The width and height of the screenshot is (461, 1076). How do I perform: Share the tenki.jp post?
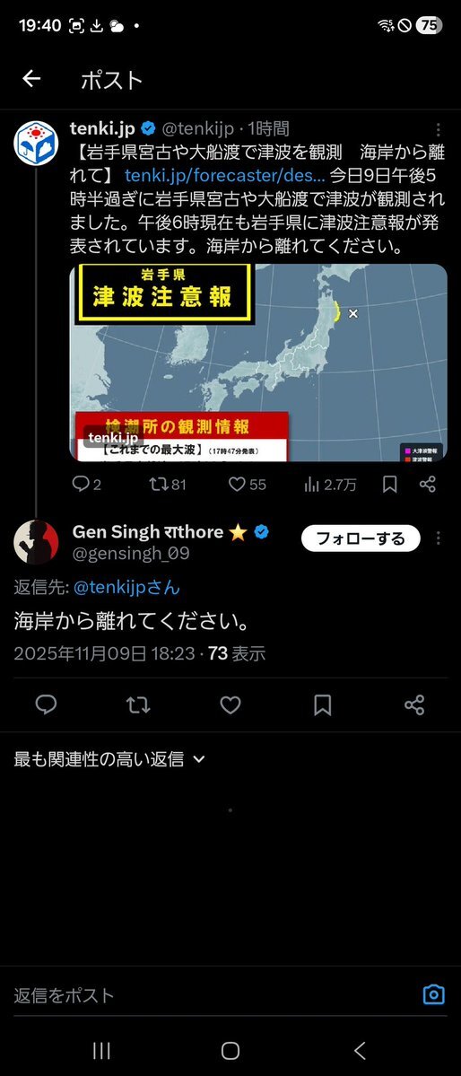428,486
